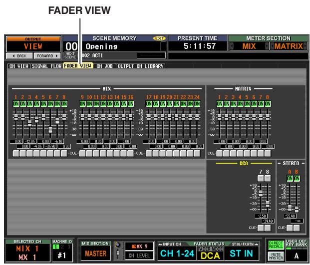Click the NEXT SCENE button

coord(70,55)
